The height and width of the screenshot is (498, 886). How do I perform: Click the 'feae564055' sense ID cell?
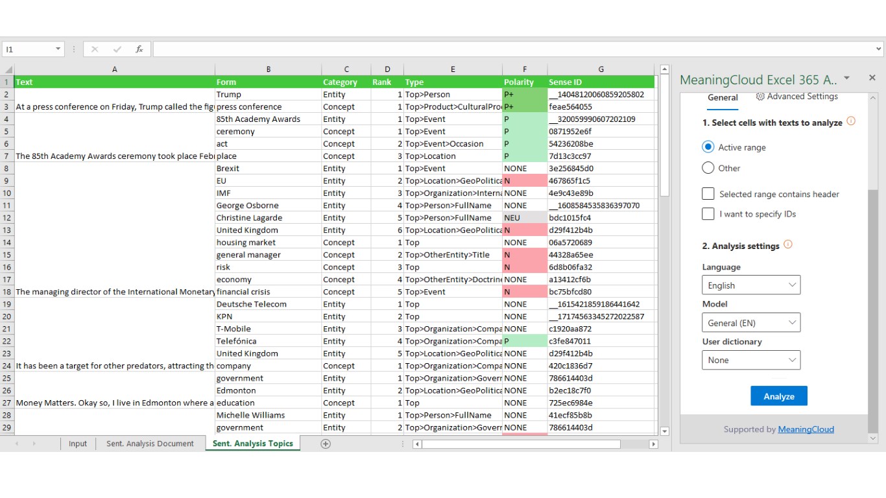point(601,107)
